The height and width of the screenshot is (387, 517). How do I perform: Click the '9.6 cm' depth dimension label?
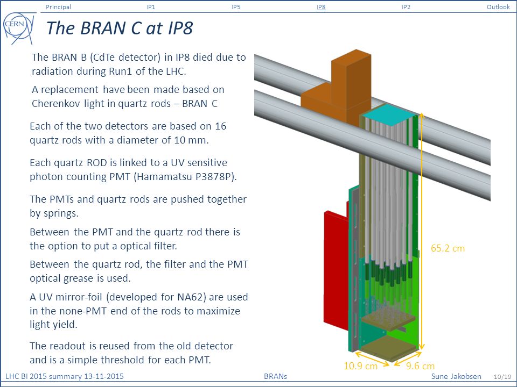pyautogui.click(x=420, y=366)
